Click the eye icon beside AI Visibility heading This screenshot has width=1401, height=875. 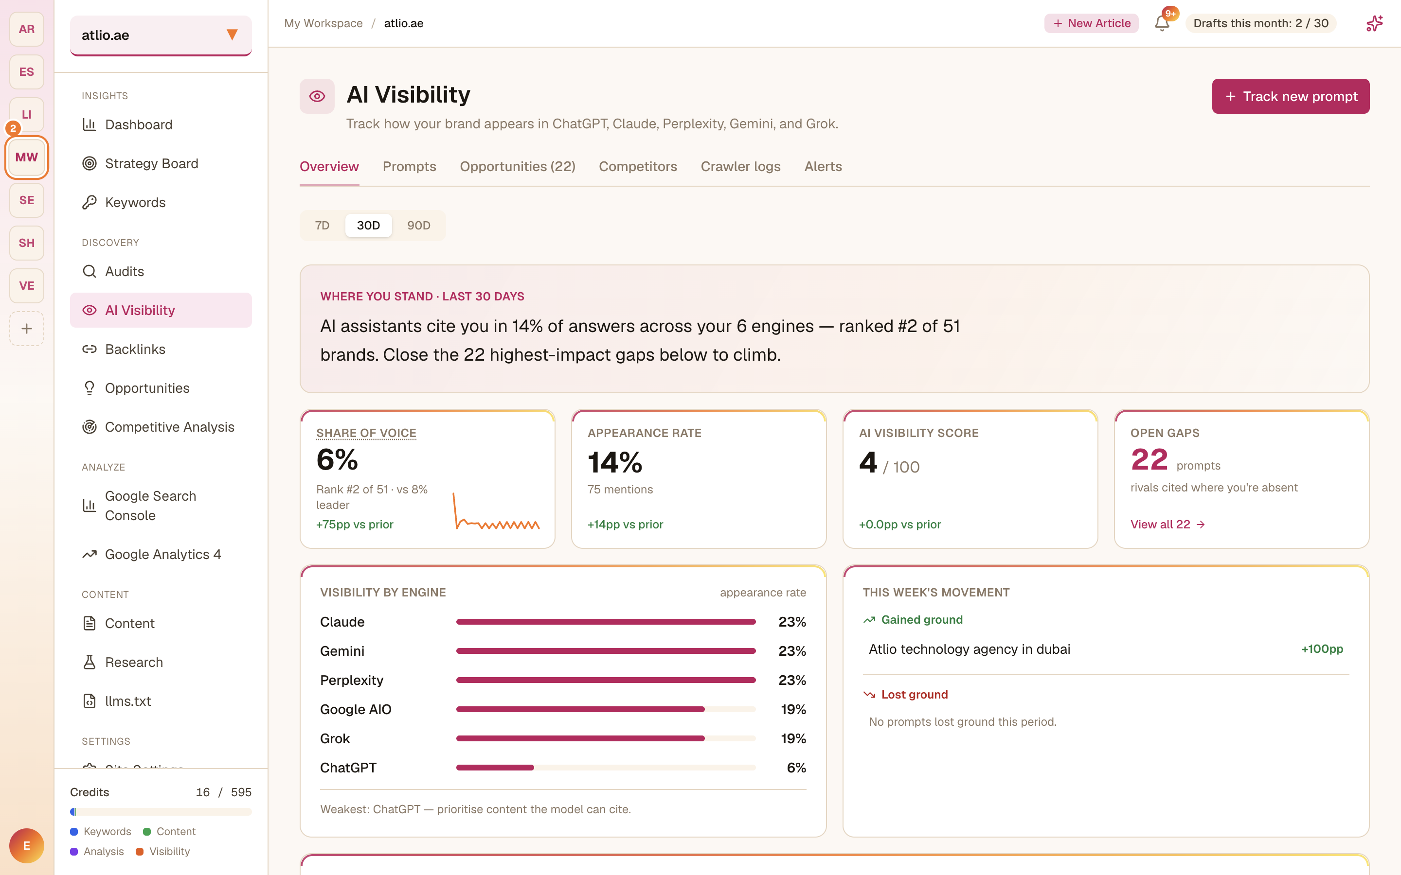[317, 96]
